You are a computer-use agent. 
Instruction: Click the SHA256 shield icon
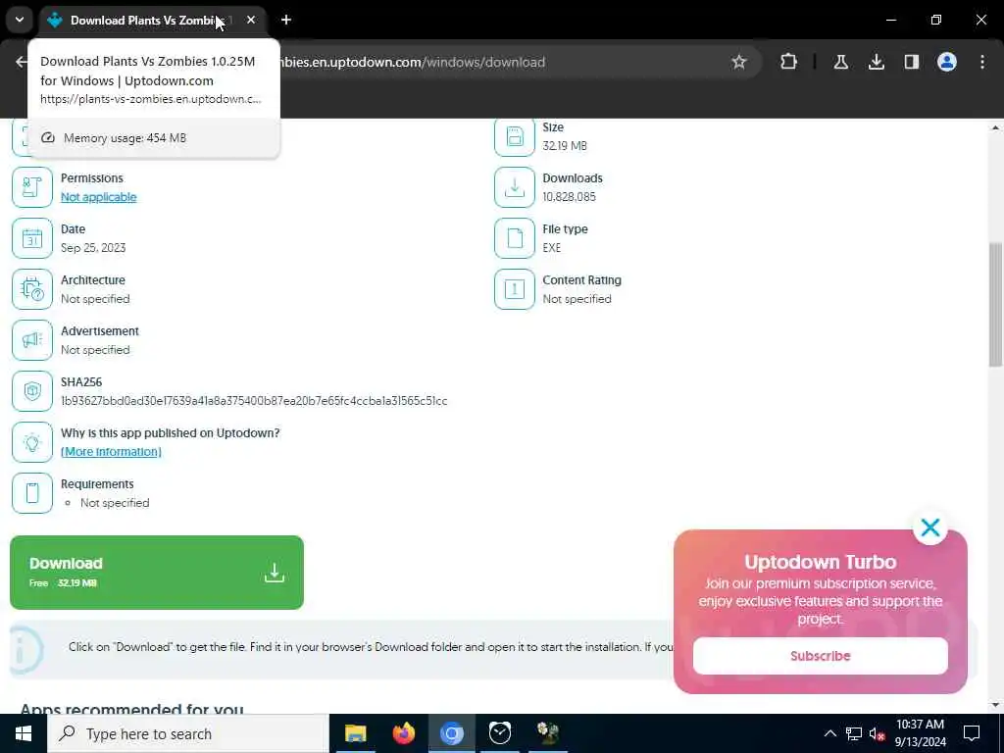pos(32,390)
